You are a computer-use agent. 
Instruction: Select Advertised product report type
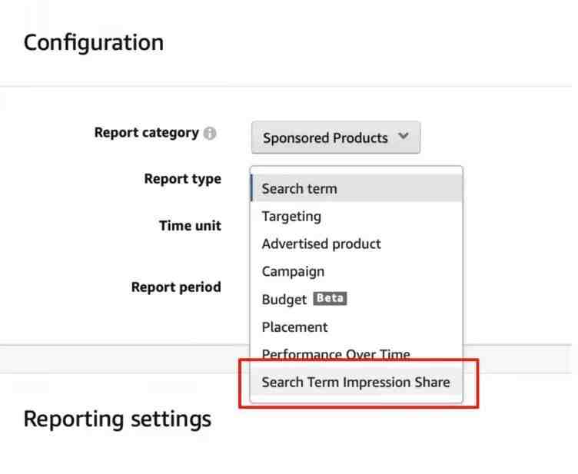[321, 244]
